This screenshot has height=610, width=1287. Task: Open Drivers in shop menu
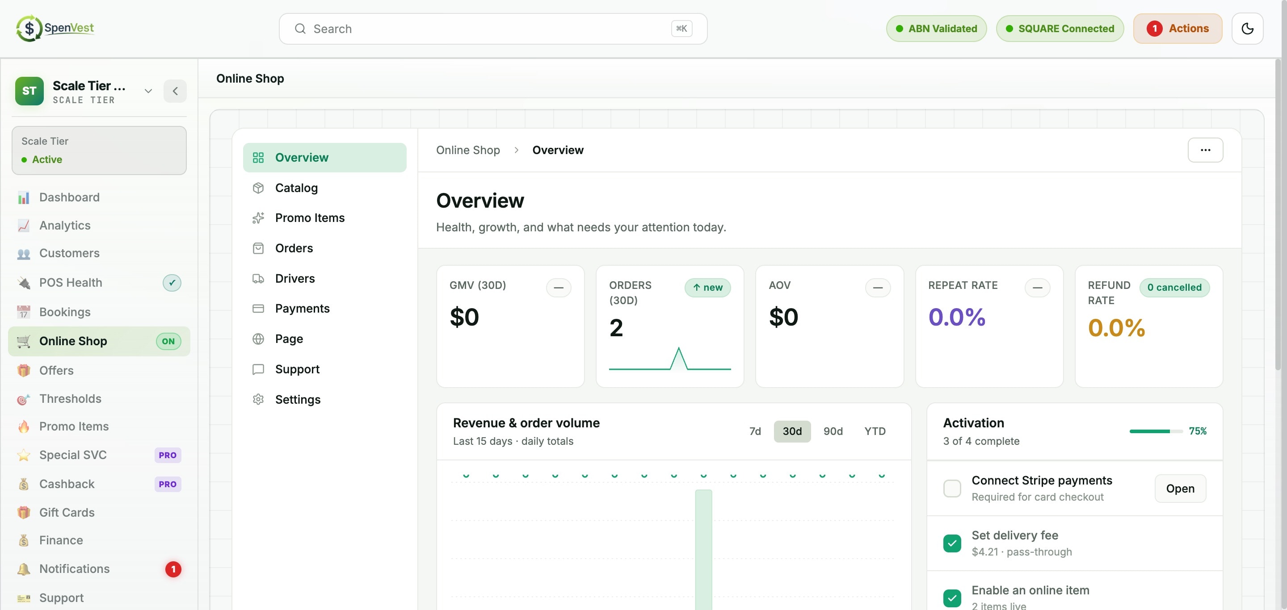[324, 279]
